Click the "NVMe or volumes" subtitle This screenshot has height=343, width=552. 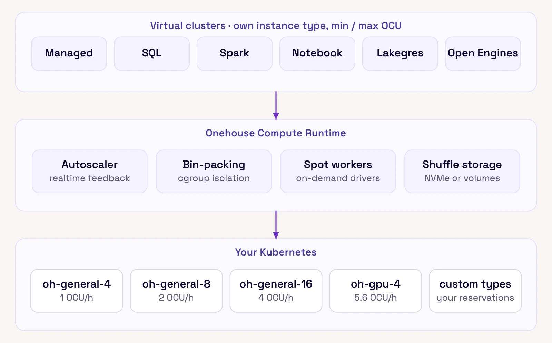click(x=462, y=178)
